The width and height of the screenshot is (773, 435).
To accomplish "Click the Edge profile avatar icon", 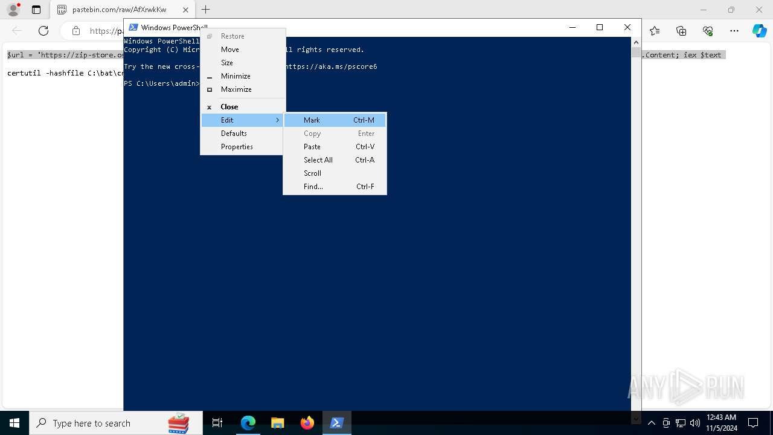I will (x=13, y=10).
